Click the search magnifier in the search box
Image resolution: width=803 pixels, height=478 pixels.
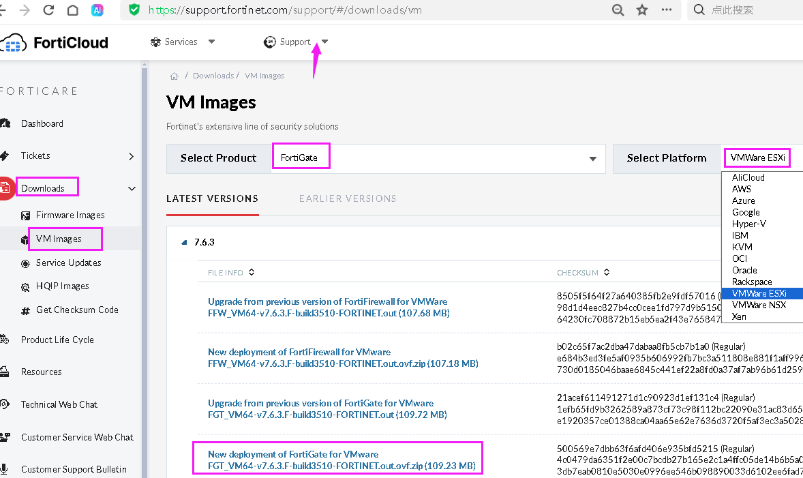coord(699,10)
